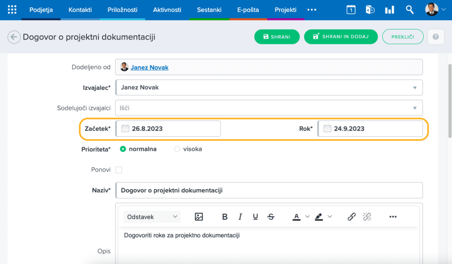The height and width of the screenshot is (264, 452).
Task: Expand the Izvajalec dropdown
Action: [x=414, y=88]
